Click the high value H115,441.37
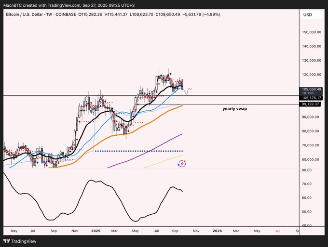Viewport: 328px width, 247px height. (116, 14)
